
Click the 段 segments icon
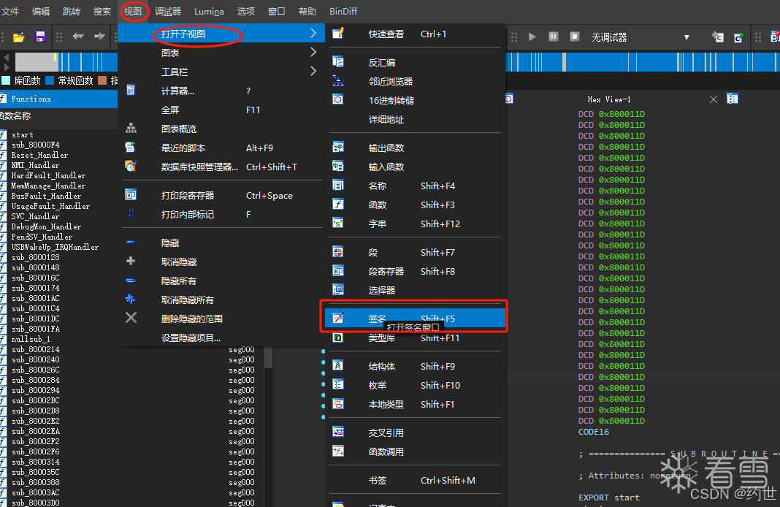tap(338, 252)
